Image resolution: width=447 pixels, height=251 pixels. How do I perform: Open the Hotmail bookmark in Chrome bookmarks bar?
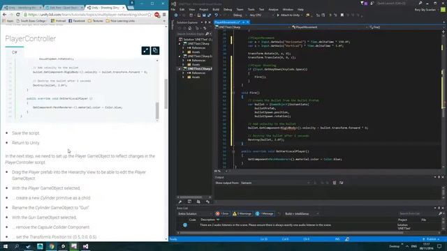58,21
